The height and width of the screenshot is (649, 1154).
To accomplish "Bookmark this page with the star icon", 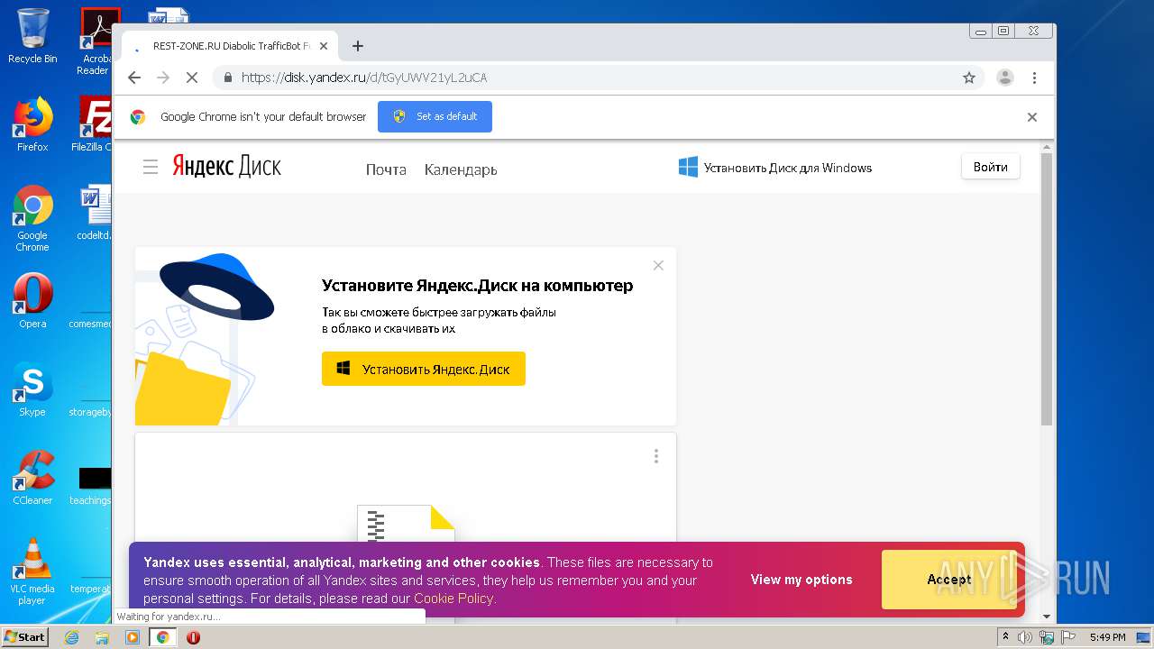I will (969, 78).
